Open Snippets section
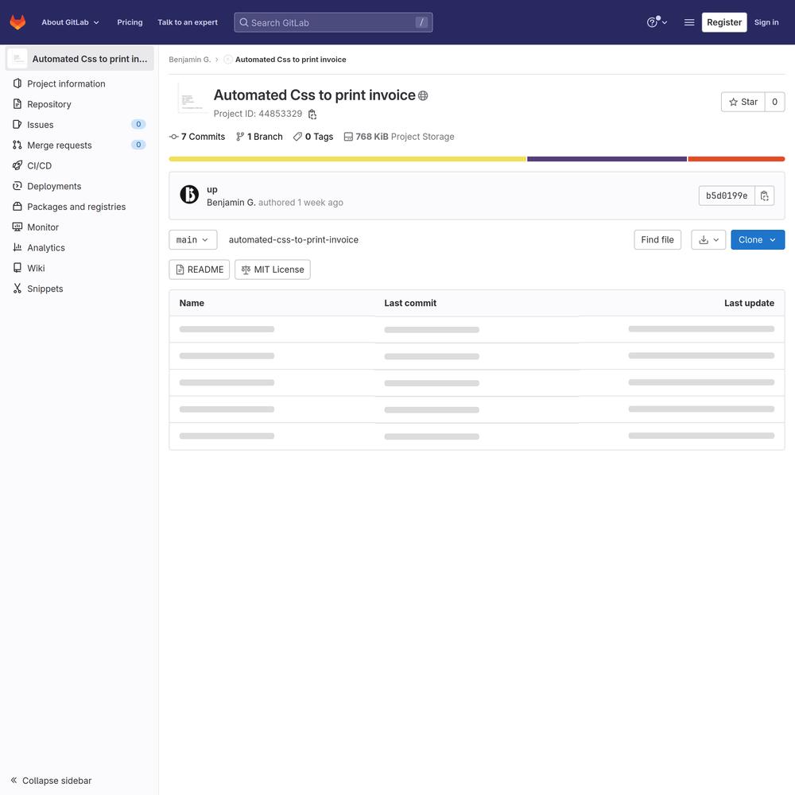 click(x=79, y=289)
